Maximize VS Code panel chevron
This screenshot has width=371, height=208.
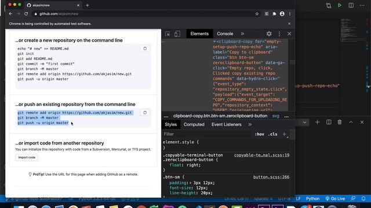pos(351,122)
